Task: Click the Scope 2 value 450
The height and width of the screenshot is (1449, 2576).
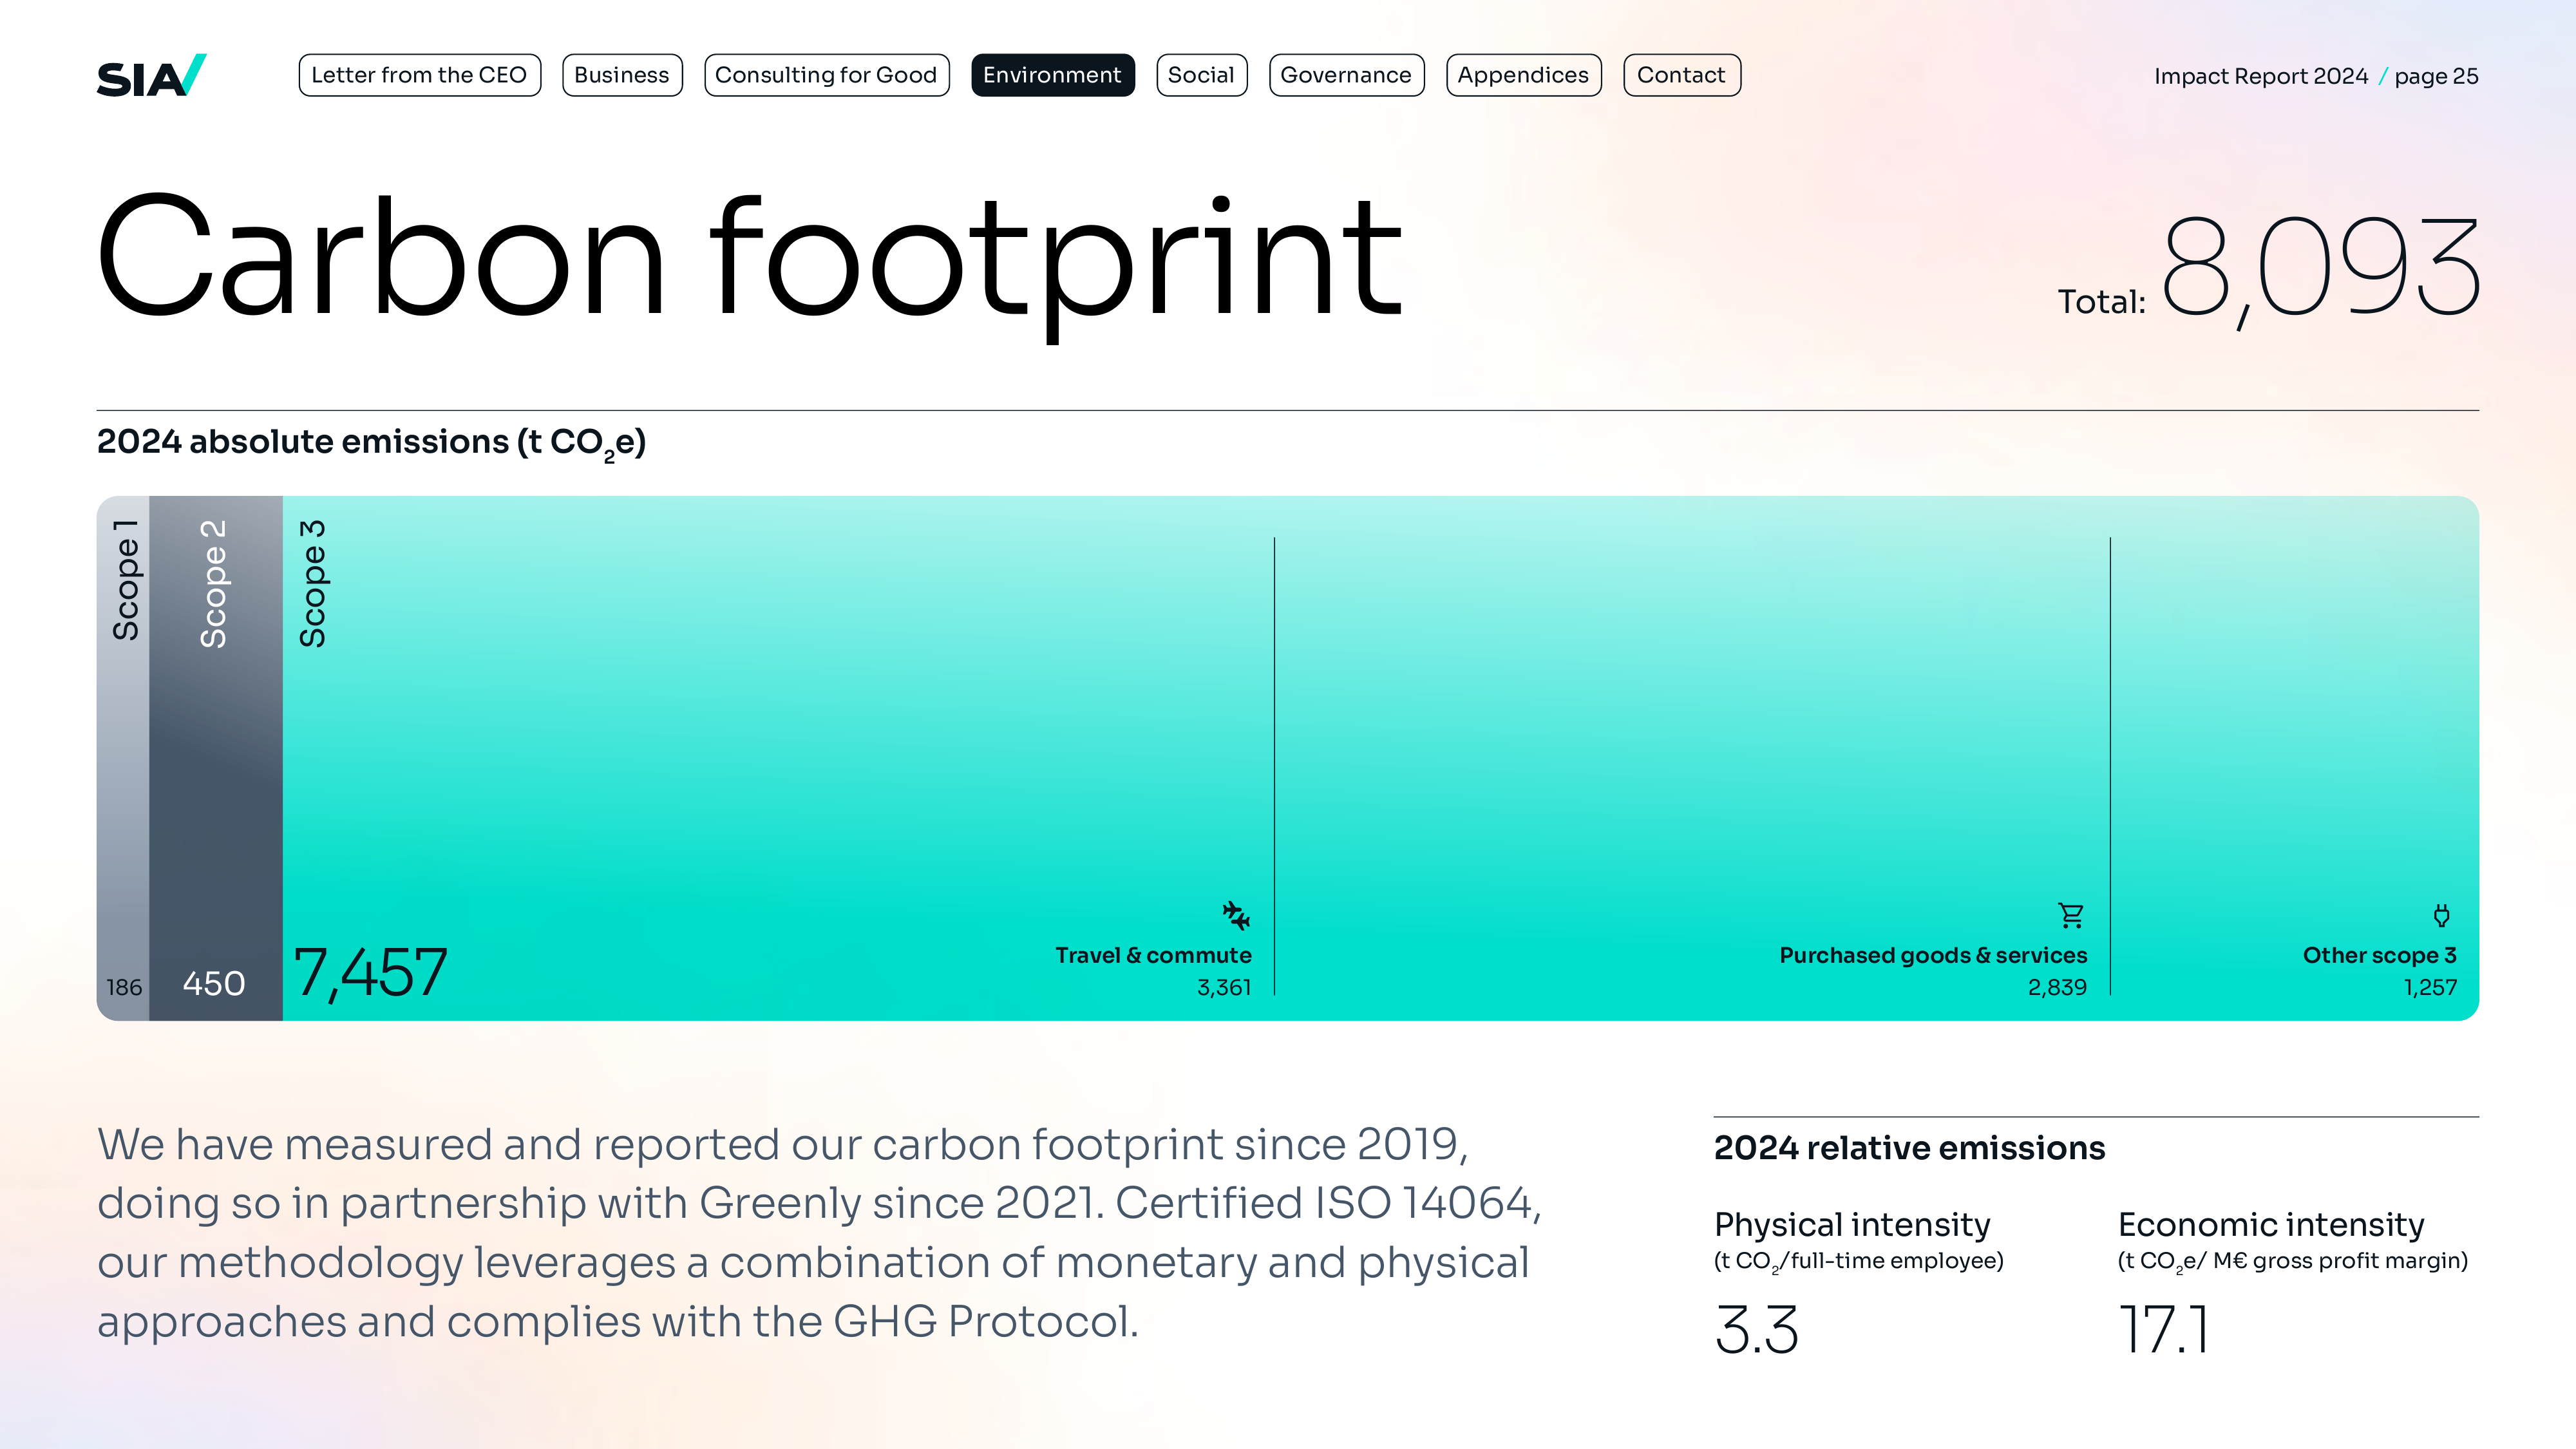Action: (x=213, y=984)
